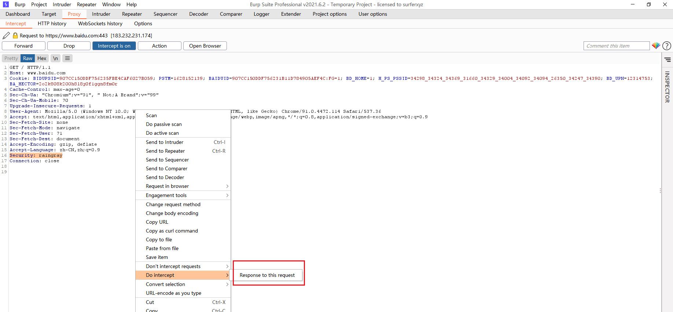Click the pencil edit icon beside request target

[x=6, y=36]
